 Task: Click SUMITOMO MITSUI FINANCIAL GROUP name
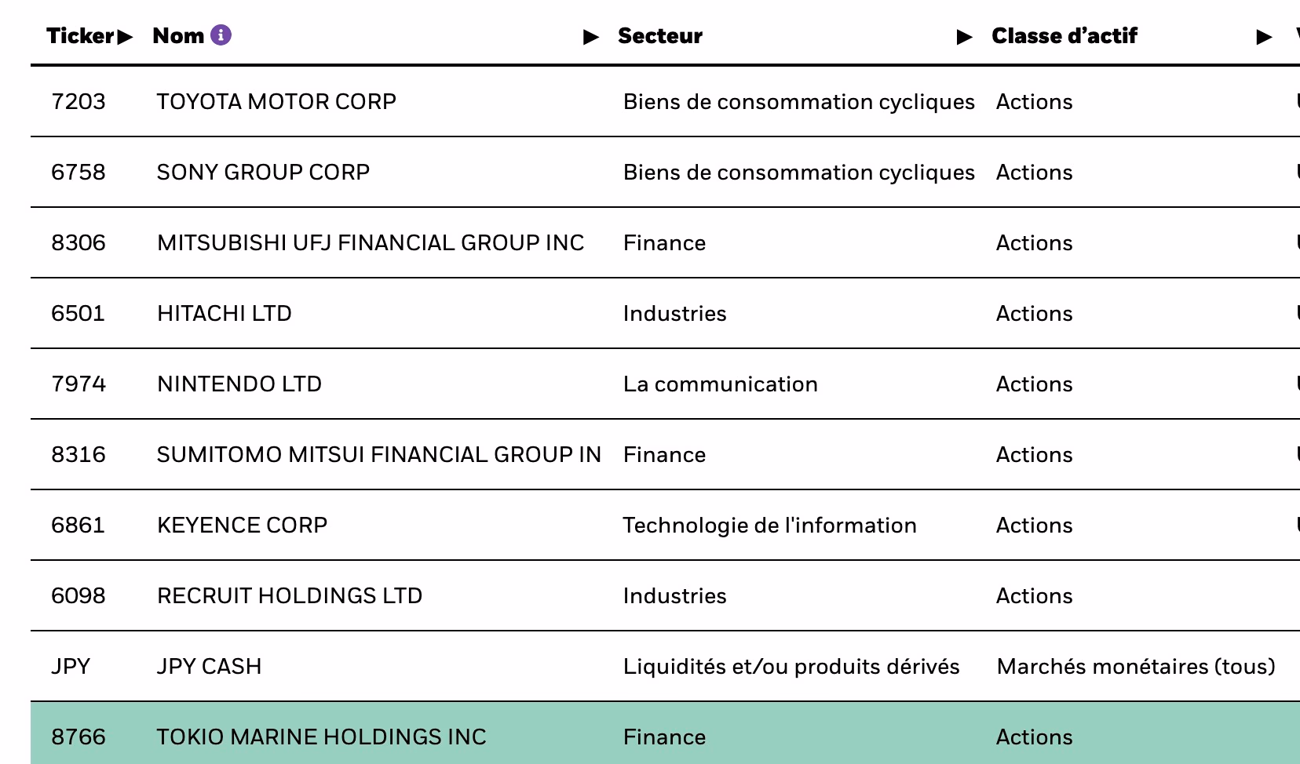(x=379, y=454)
